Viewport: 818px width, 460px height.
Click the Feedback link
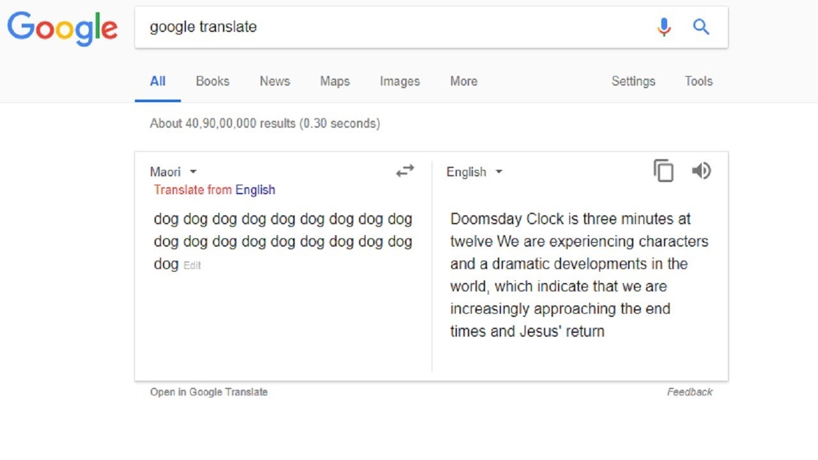point(690,392)
